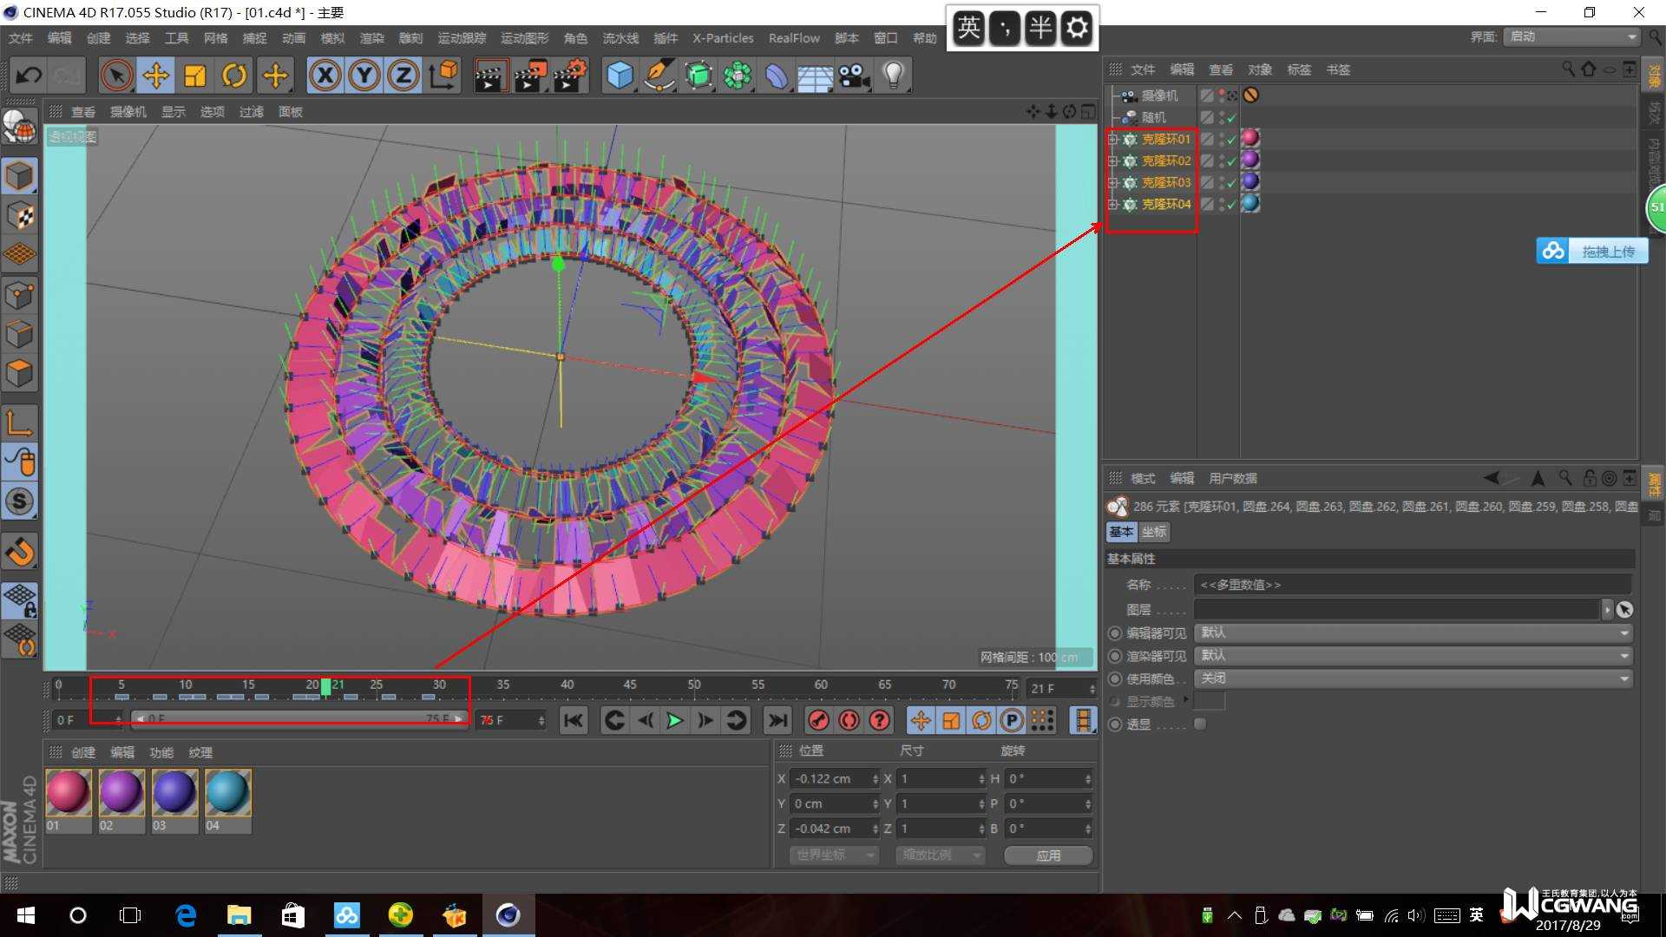Image resolution: width=1666 pixels, height=937 pixels.
Task: Switch to the 坐标 tab
Action: [1154, 532]
